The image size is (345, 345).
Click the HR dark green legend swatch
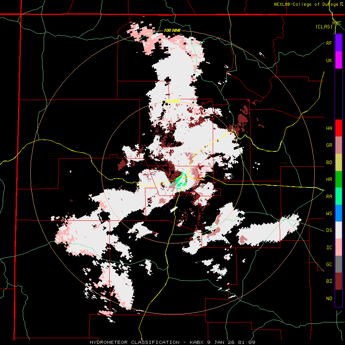click(x=338, y=179)
